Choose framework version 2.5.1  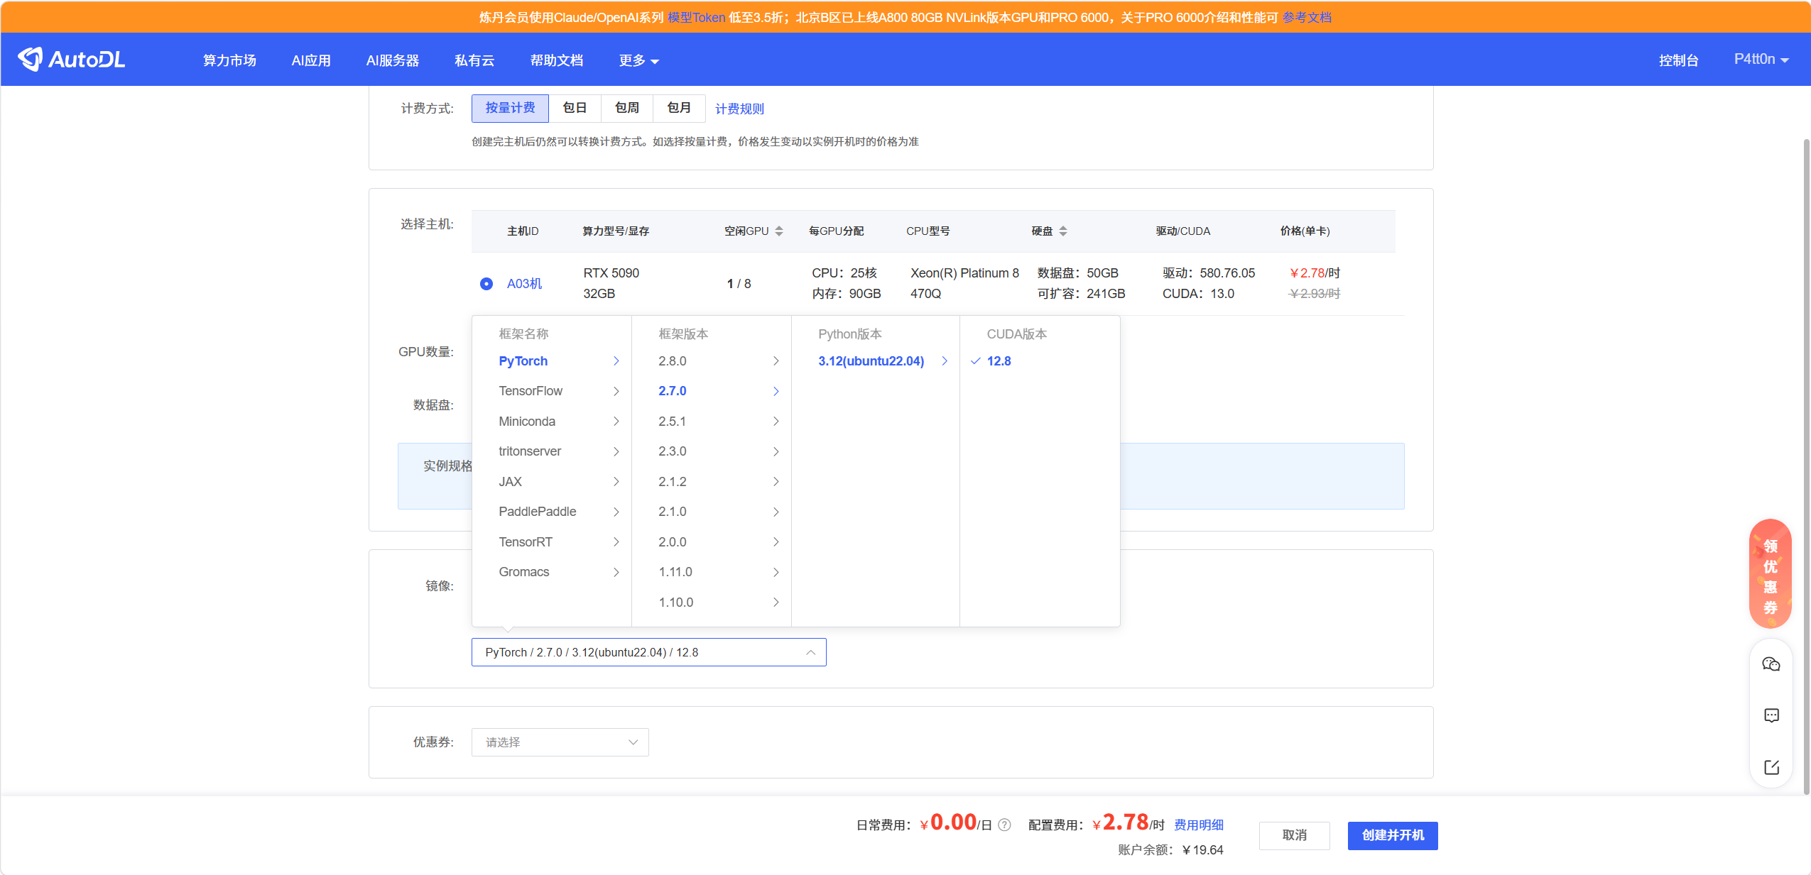(x=712, y=422)
